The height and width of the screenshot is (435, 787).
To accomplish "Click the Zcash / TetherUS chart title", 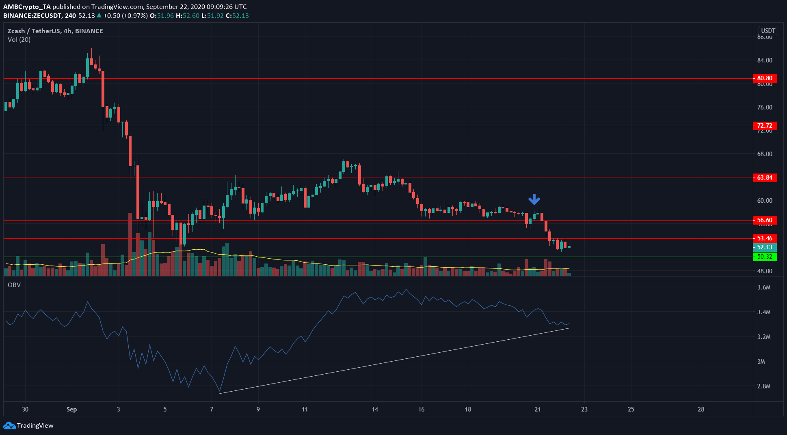I will (55, 31).
